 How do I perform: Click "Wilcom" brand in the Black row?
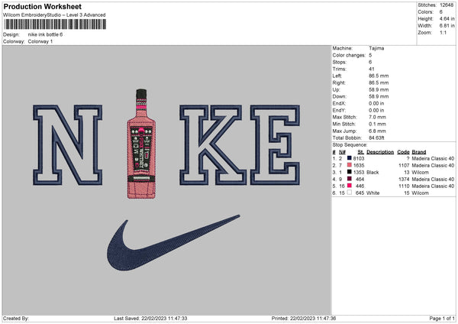(421, 172)
